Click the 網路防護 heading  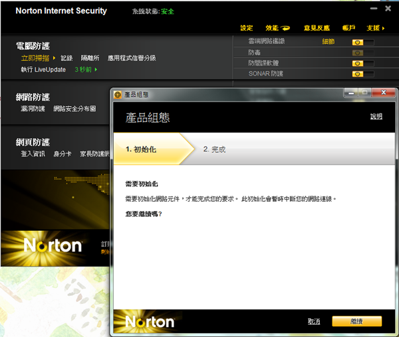(x=33, y=97)
